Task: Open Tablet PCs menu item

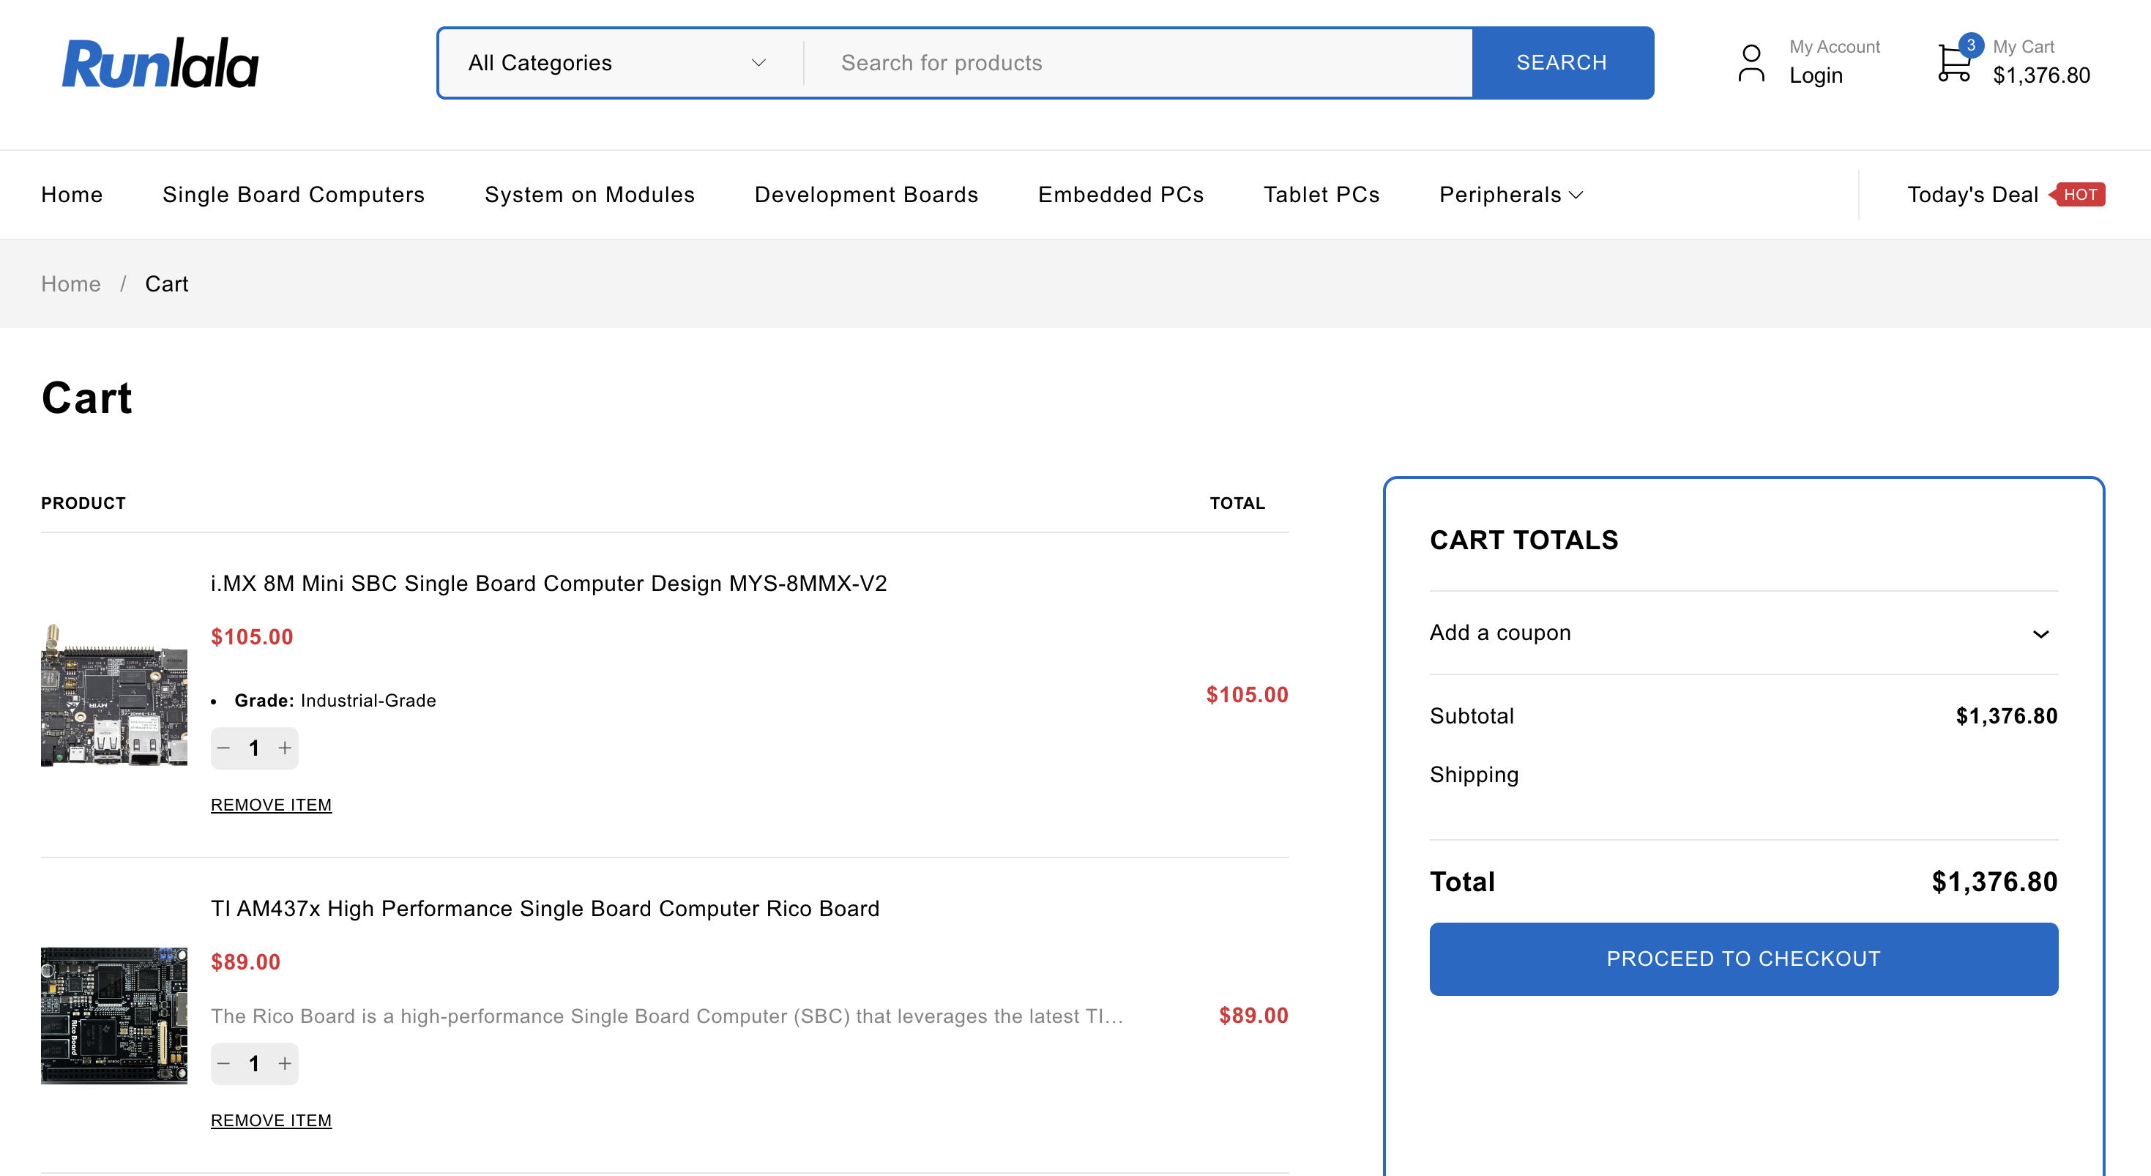Action: 1321,195
